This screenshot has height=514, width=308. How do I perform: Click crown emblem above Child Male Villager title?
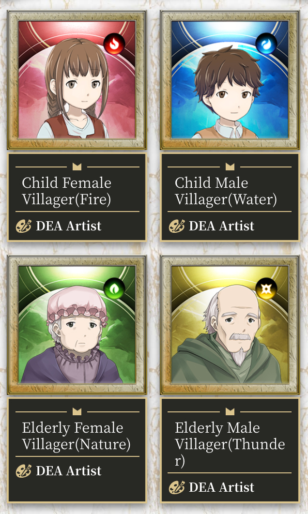pyautogui.click(x=230, y=166)
